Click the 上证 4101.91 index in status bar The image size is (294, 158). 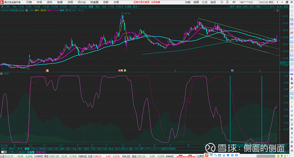(x=7, y=156)
